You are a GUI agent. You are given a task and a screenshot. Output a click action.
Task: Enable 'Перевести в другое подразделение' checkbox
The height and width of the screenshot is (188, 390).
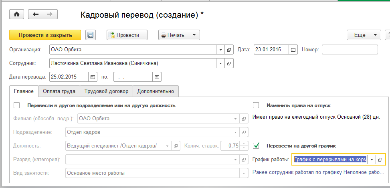pos(17,105)
